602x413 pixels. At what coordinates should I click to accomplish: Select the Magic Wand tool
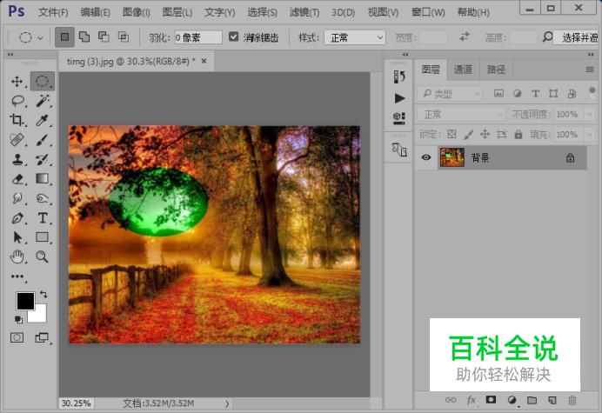coord(43,101)
